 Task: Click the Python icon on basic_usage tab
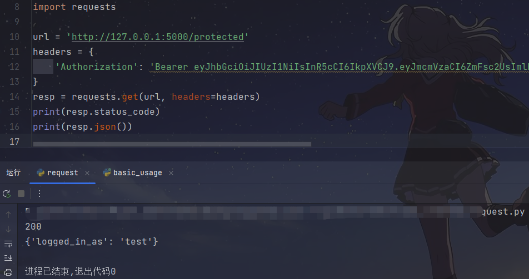107,173
